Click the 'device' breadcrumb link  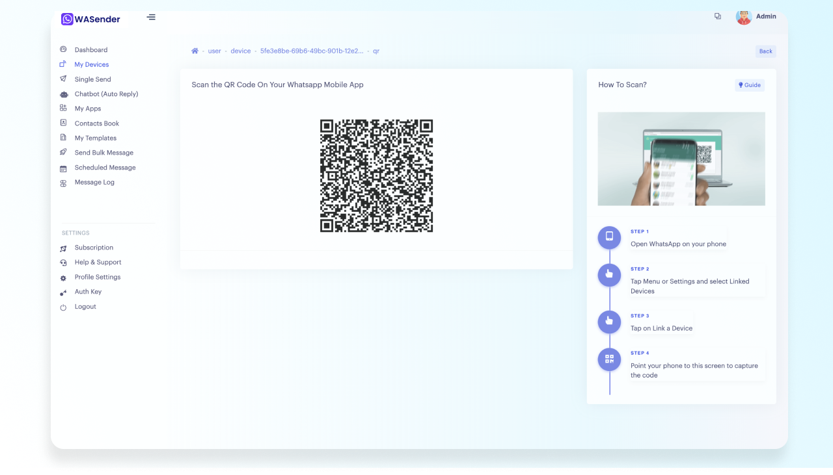coord(241,51)
